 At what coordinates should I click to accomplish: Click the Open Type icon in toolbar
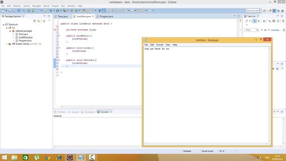click(x=84, y=11)
